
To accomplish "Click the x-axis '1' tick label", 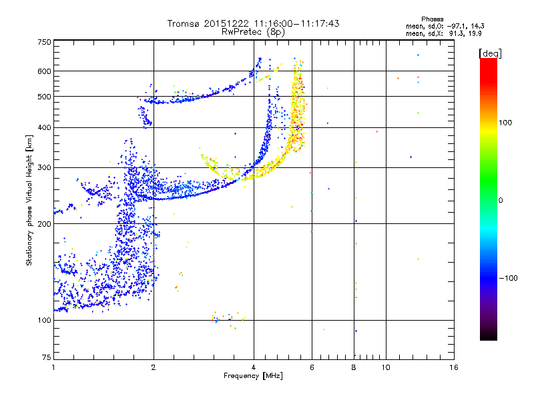I will pos(53,367).
